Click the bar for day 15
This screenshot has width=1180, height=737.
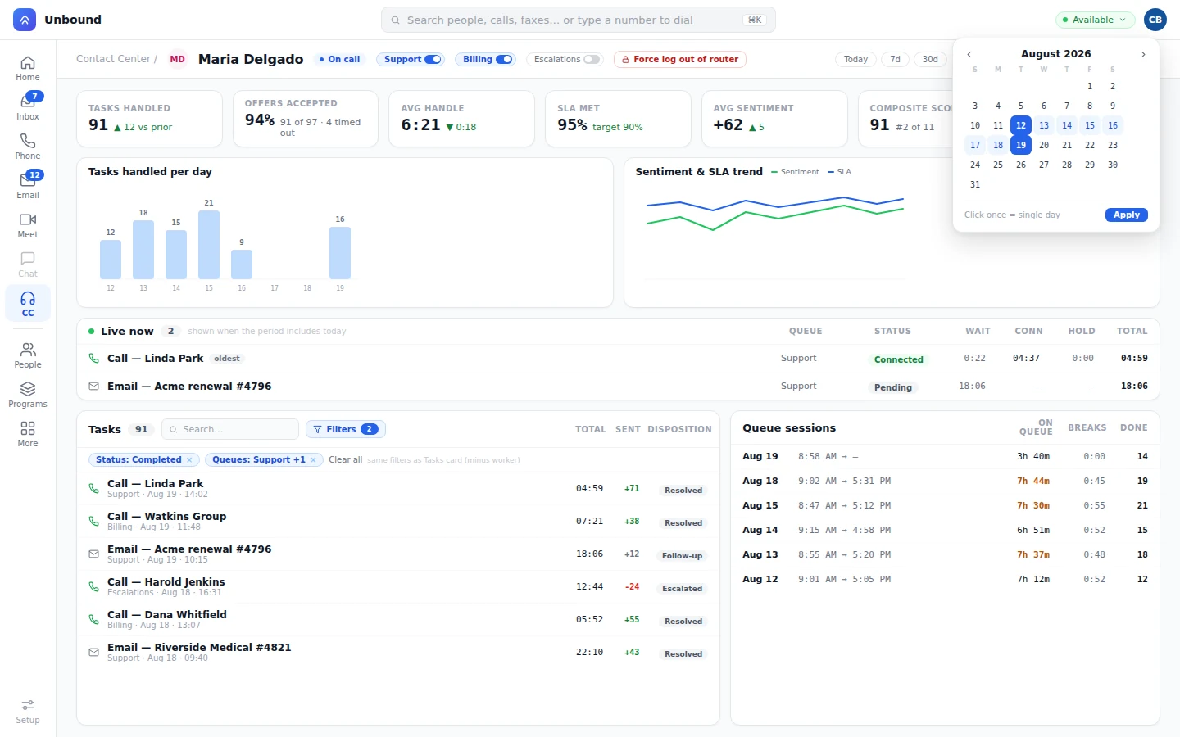coord(209,245)
